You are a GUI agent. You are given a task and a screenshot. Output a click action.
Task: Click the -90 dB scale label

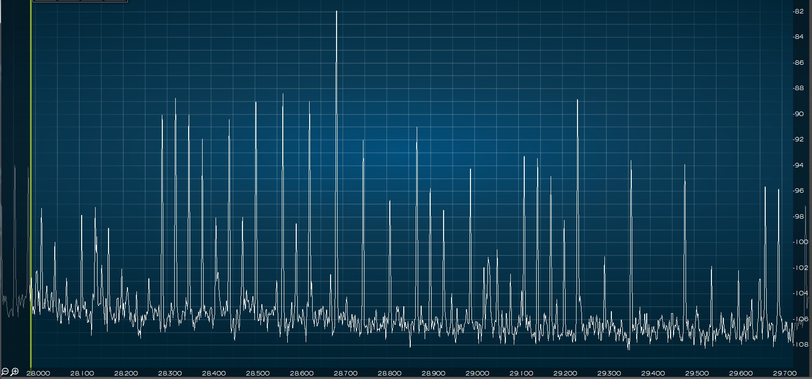(x=799, y=114)
